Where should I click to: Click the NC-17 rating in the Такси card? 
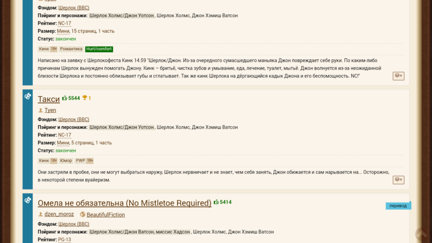coord(64,135)
